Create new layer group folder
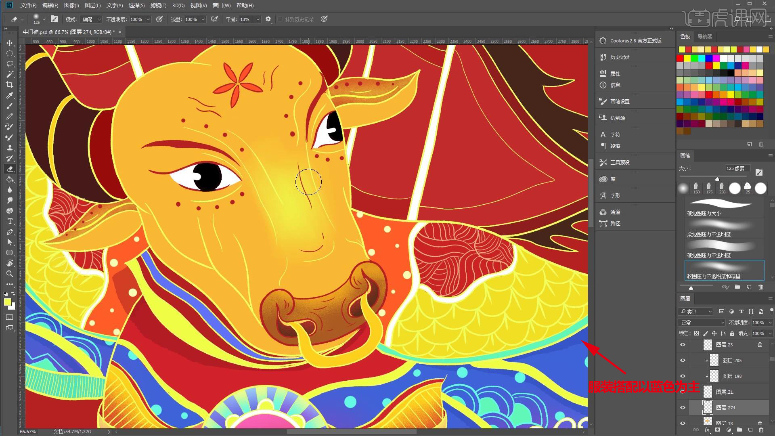Viewport: 775px width, 436px height. [739, 430]
